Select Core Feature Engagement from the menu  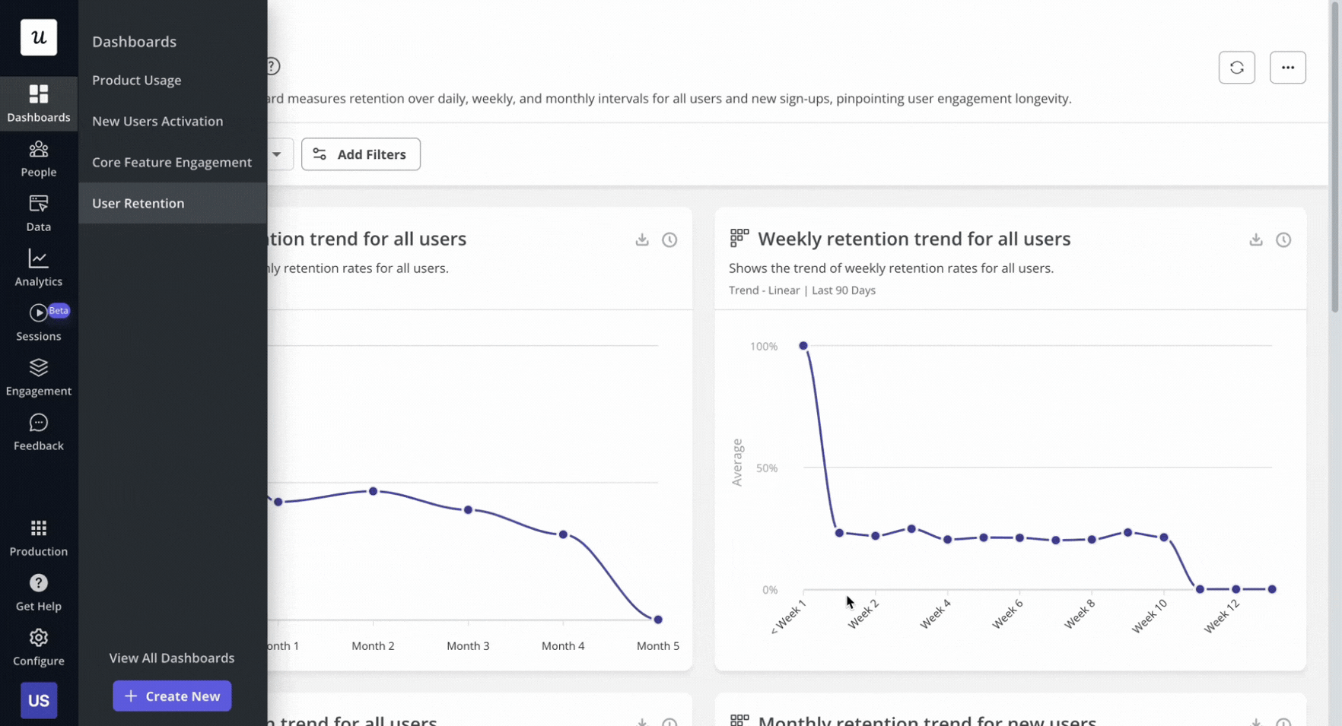171,162
